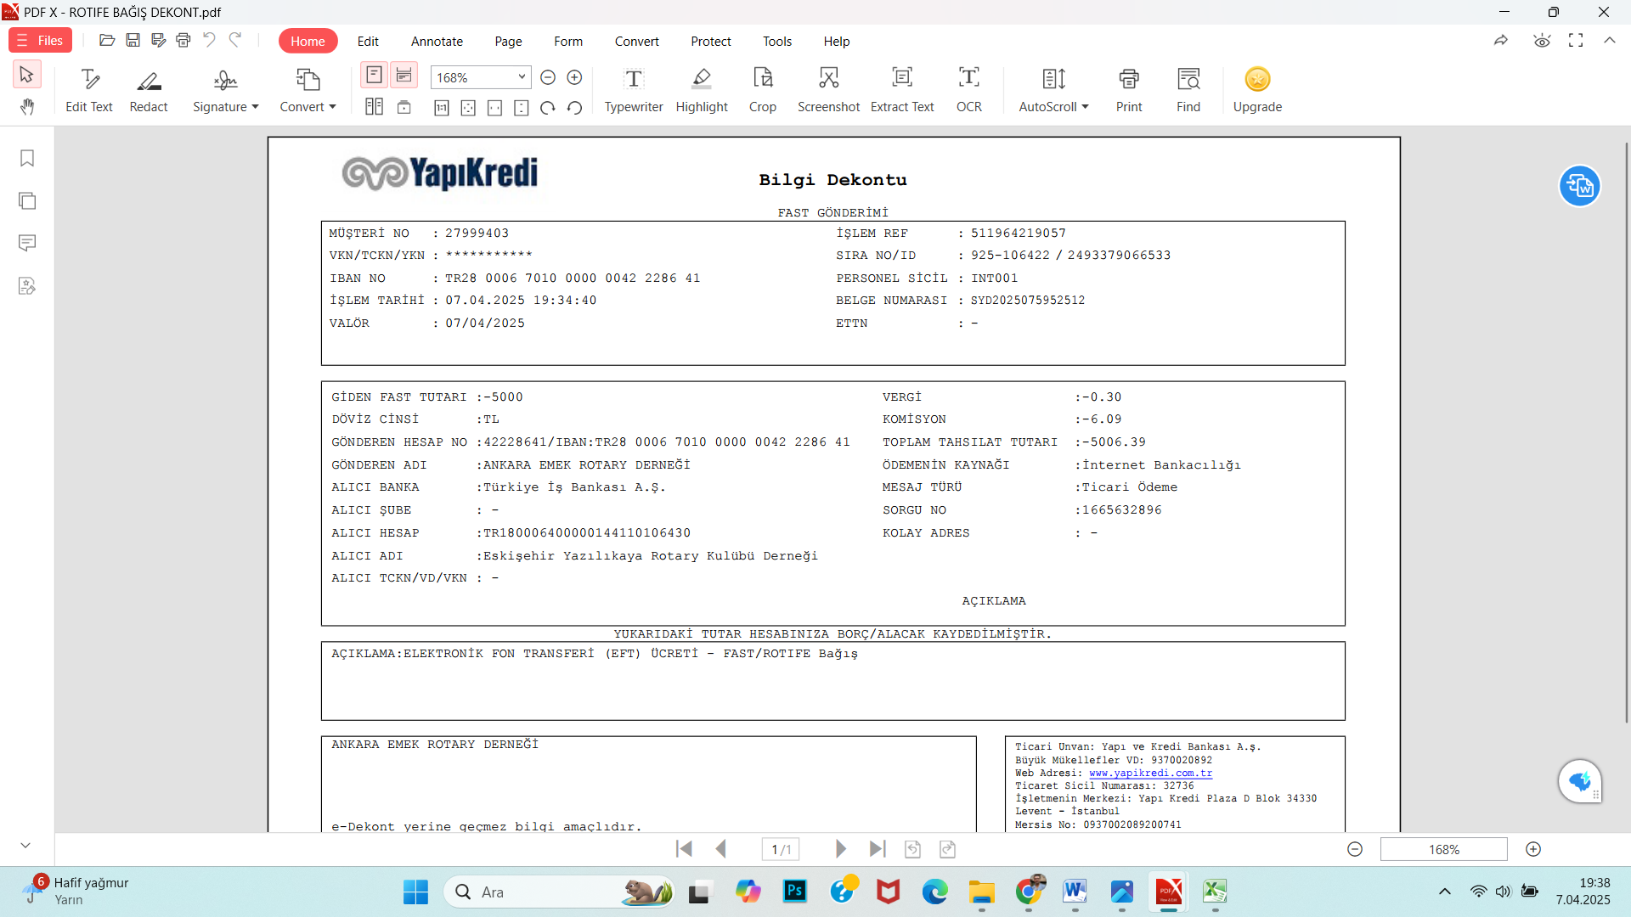
Task: Click the Share arrow icon
Action: [1501, 41]
